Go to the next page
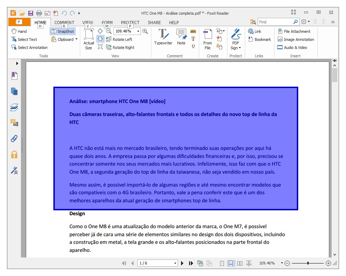 (x=182, y=263)
